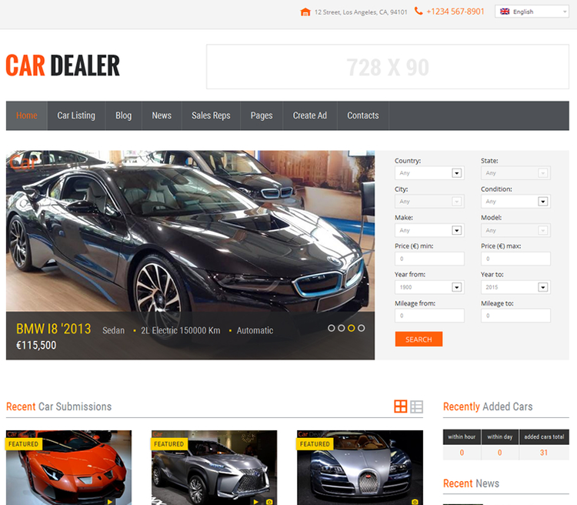Click the within day count cell
This screenshot has width=577, height=505.
500,453
